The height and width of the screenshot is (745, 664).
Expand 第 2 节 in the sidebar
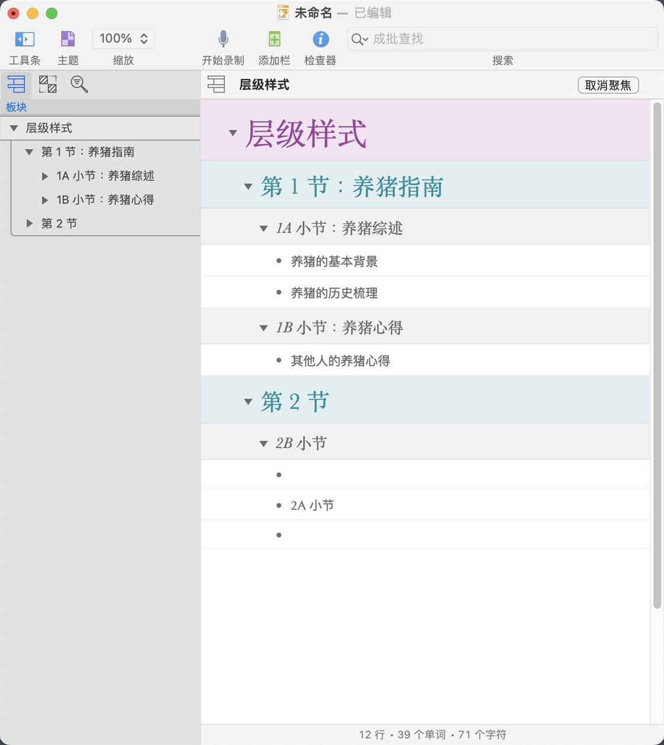(x=30, y=223)
